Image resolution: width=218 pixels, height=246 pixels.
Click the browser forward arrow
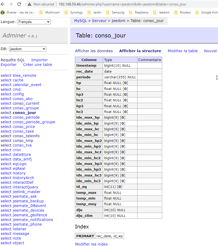tap(11, 4)
